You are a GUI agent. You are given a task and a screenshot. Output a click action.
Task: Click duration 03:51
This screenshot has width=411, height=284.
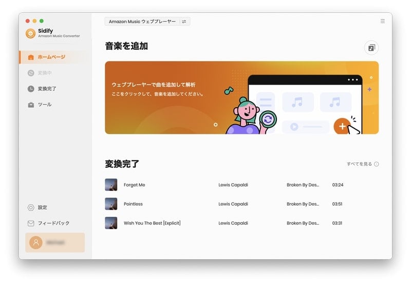click(x=337, y=204)
